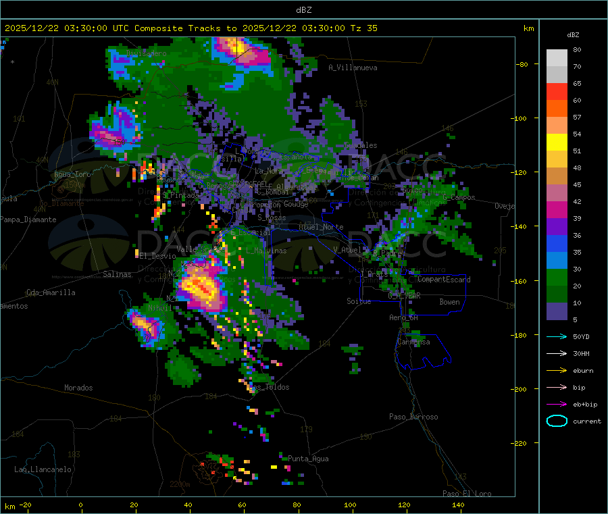Select the bright green 20–30 dBZ swatch
The height and width of the screenshot is (514, 608).
coord(557,277)
